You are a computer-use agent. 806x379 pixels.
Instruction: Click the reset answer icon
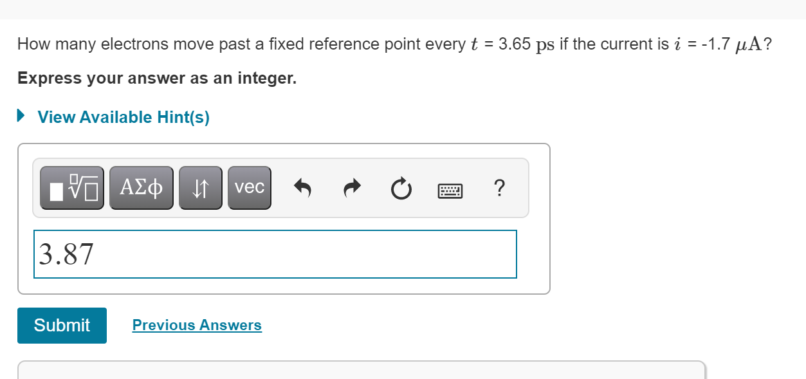point(401,187)
